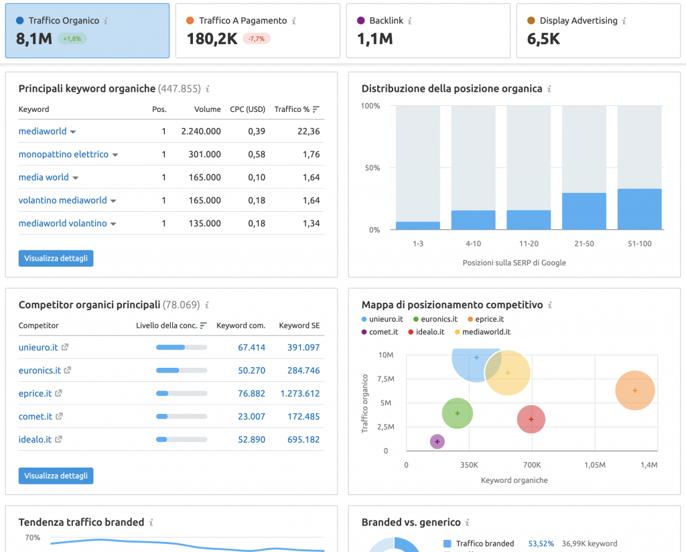
Task: Click the red idealo.it bubble on map
Action: pos(531,419)
